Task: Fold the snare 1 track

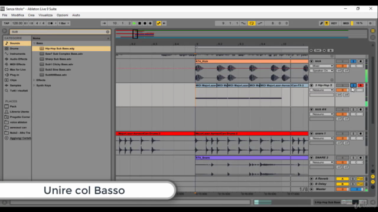Action: pyautogui.click(x=311, y=134)
